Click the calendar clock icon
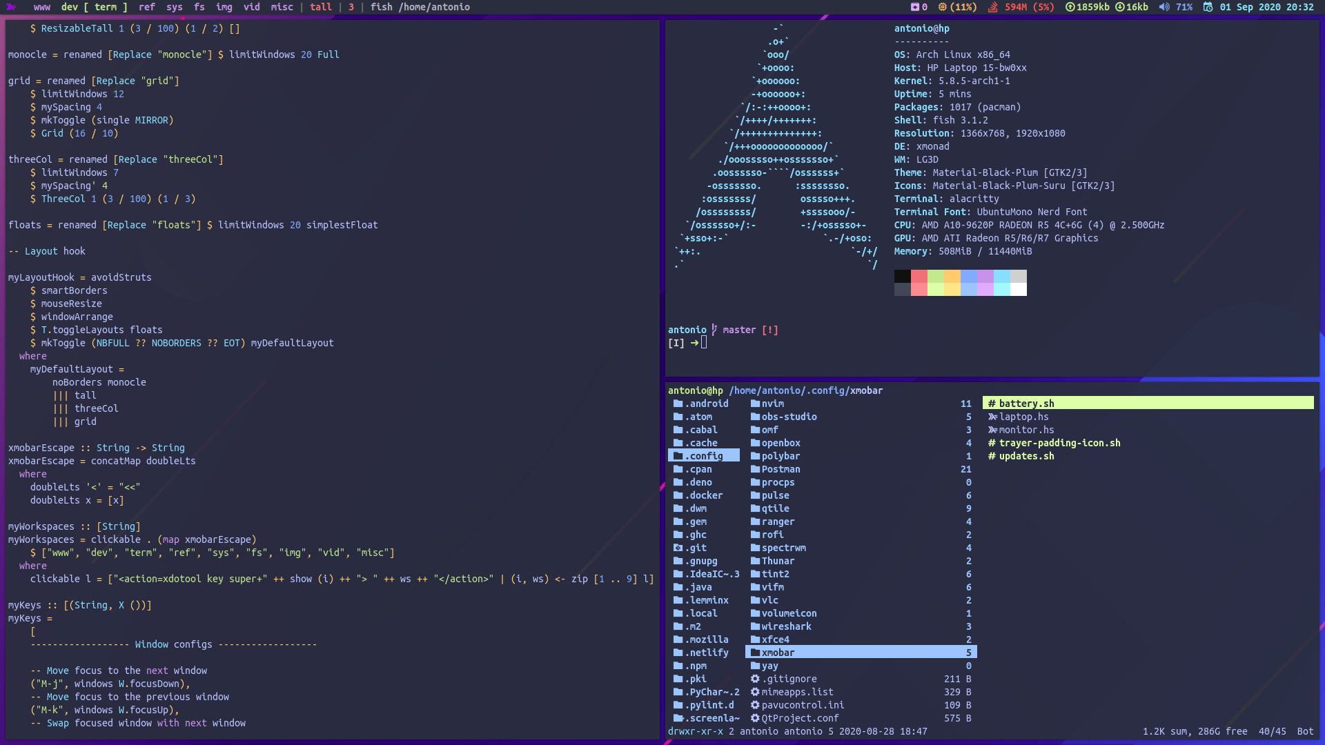 pos(1208,7)
